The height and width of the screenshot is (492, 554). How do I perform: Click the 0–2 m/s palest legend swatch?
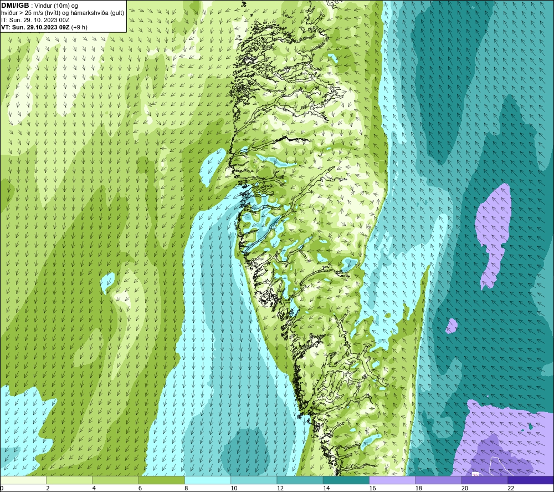click(23, 480)
